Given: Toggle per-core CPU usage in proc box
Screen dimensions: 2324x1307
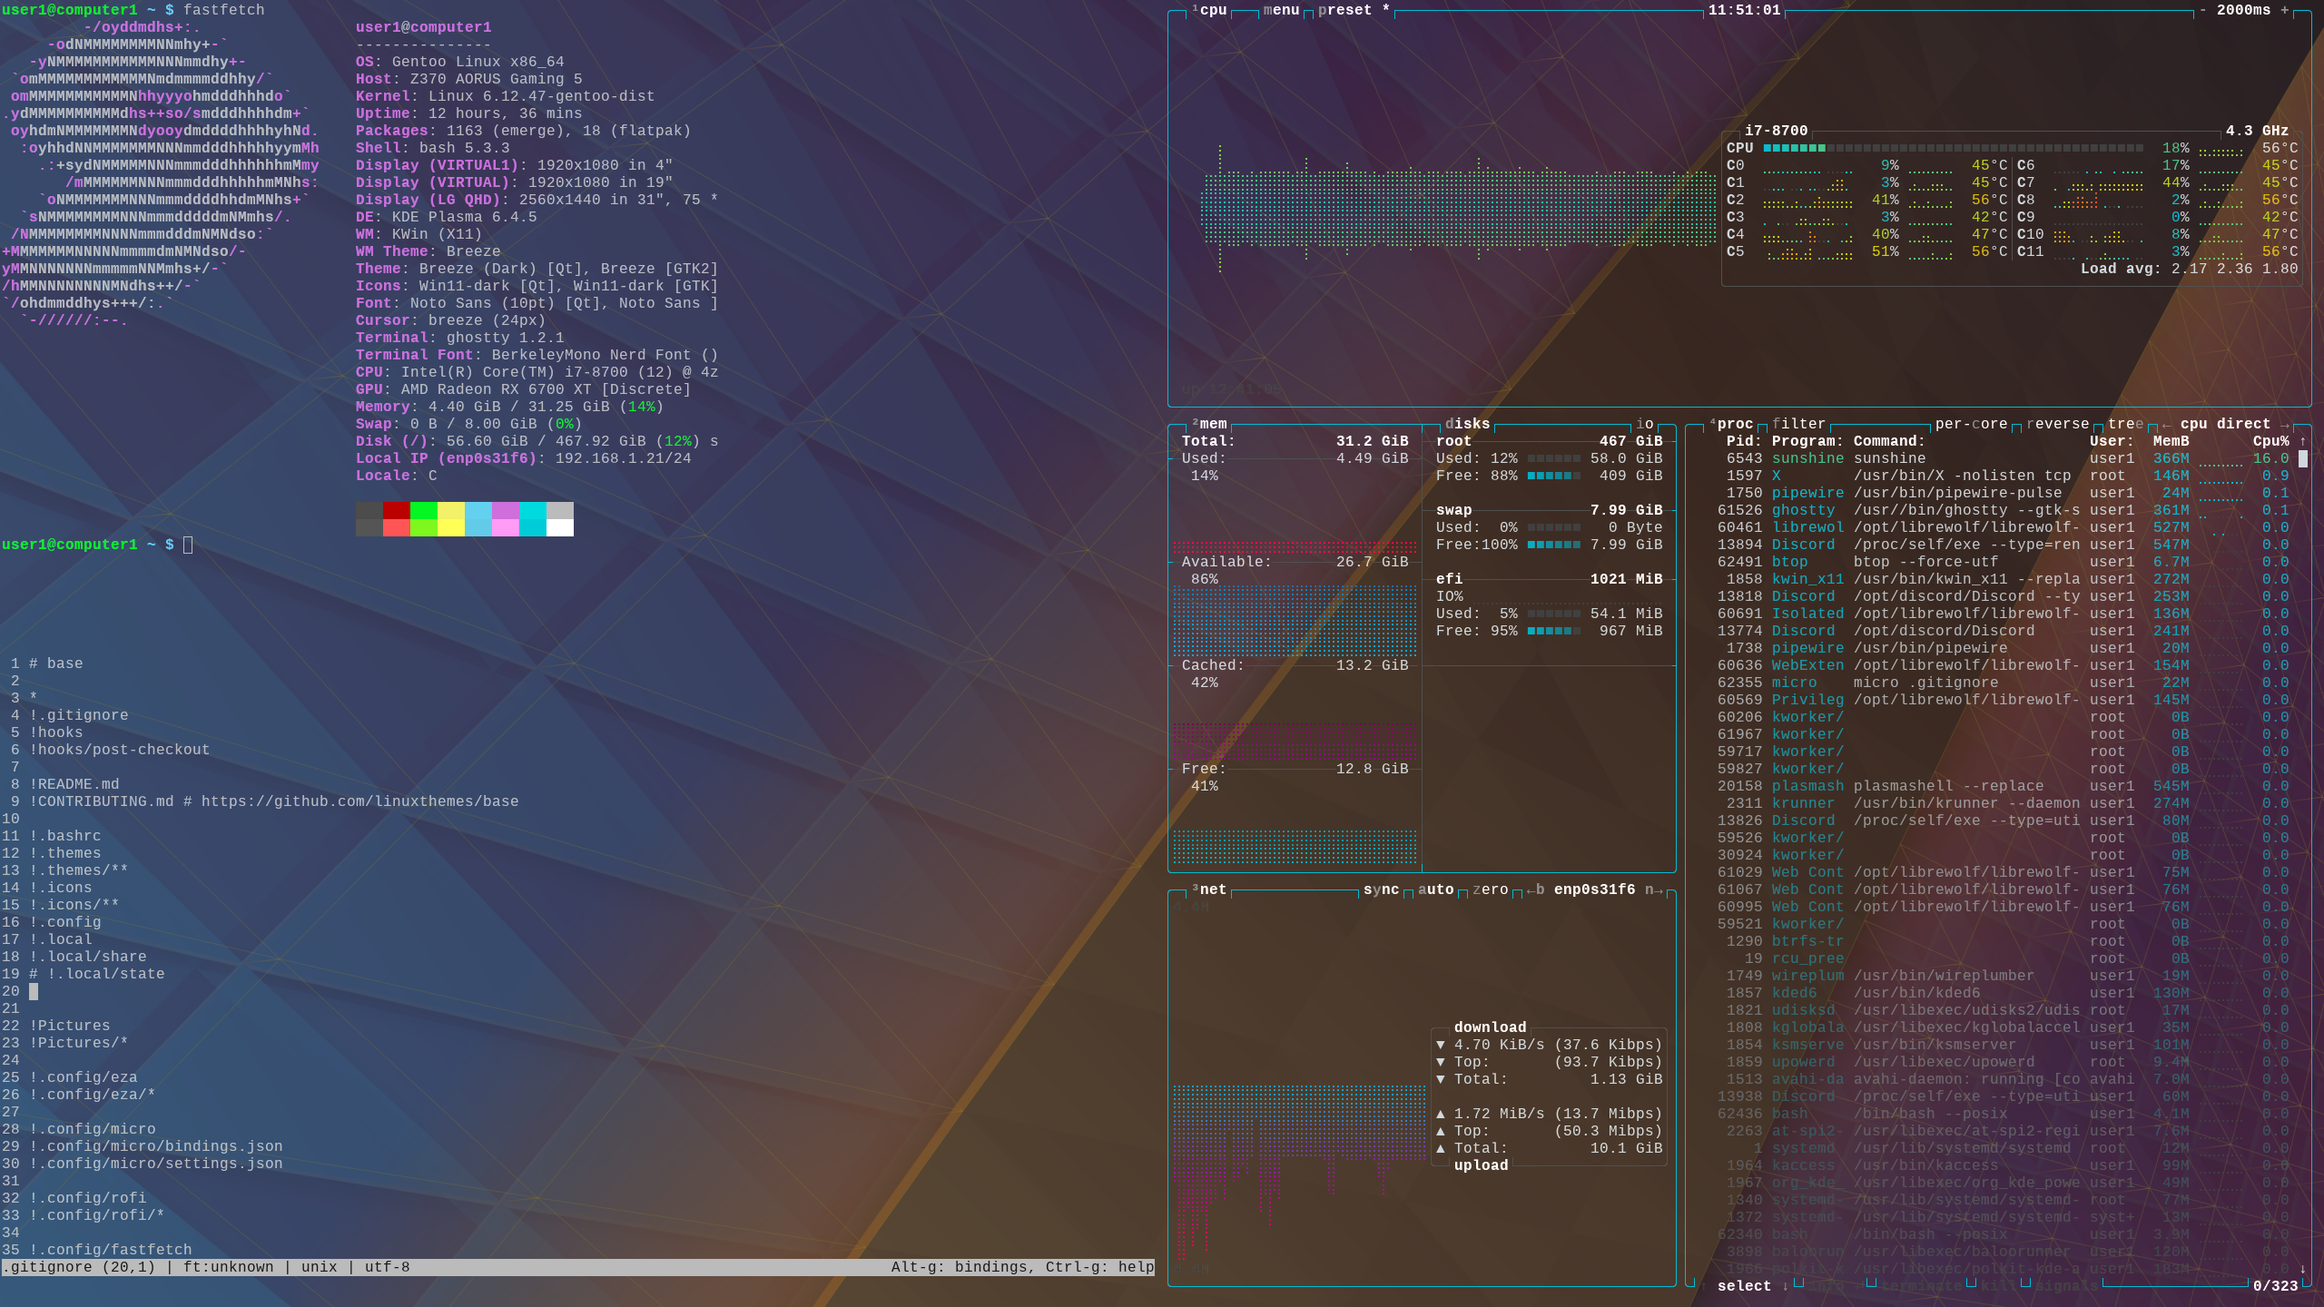Looking at the screenshot, I should tap(1970, 425).
